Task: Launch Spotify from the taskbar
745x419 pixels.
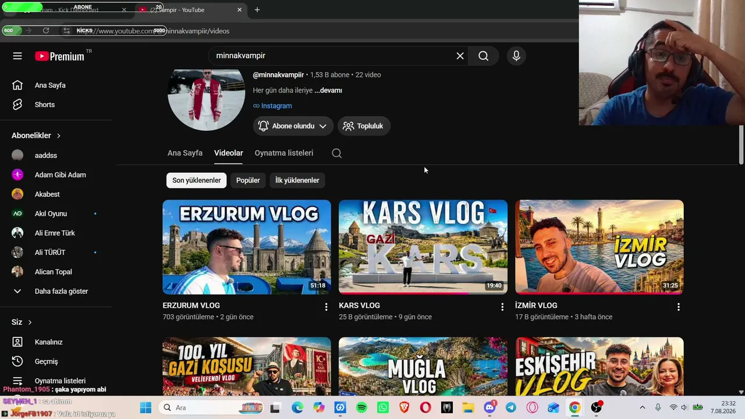Action: point(361,407)
